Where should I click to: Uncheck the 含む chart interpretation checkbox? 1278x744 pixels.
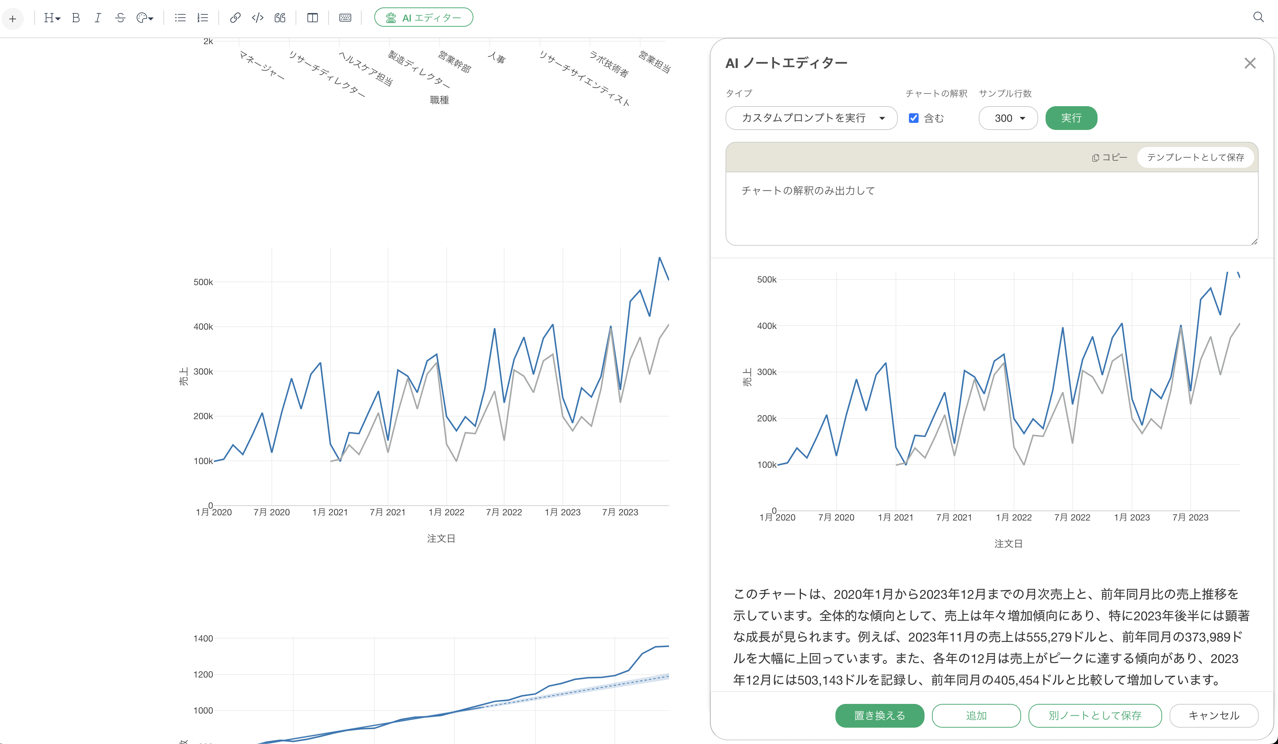point(913,118)
